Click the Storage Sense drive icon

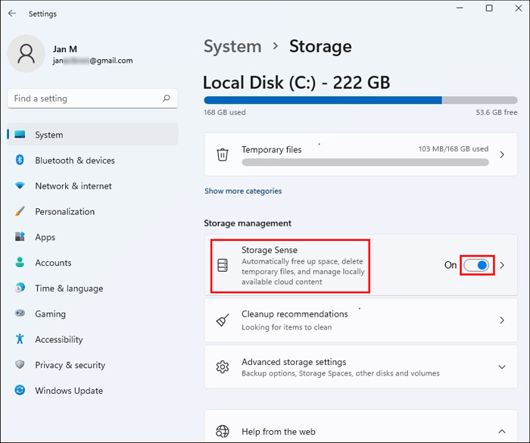pos(223,266)
